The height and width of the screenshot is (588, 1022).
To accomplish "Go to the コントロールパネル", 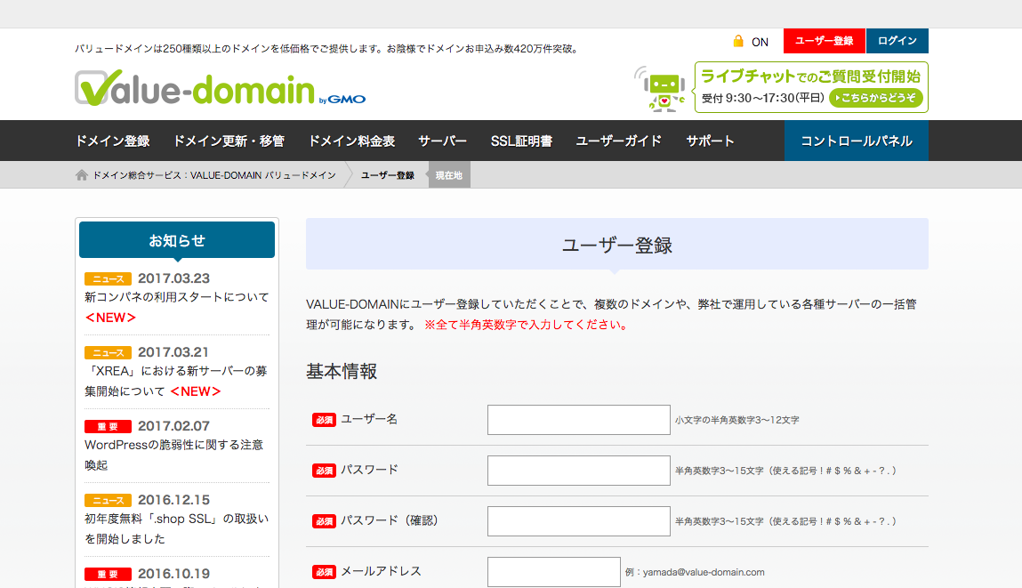I will pyautogui.click(x=857, y=141).
